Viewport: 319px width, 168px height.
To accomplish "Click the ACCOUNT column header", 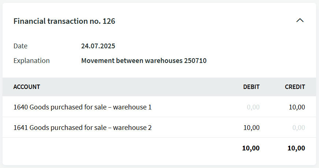I will click(27, 87).
